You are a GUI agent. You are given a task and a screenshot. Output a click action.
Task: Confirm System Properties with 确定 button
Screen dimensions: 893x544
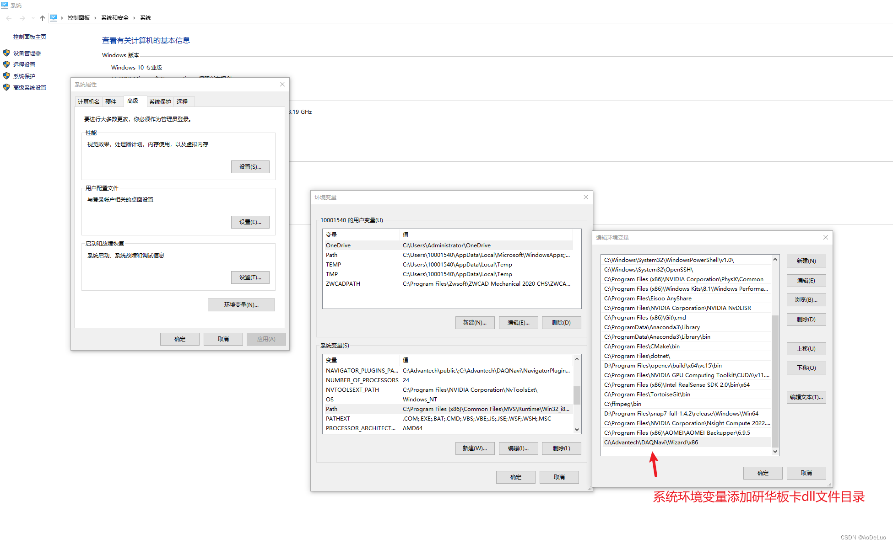point(180,339)
